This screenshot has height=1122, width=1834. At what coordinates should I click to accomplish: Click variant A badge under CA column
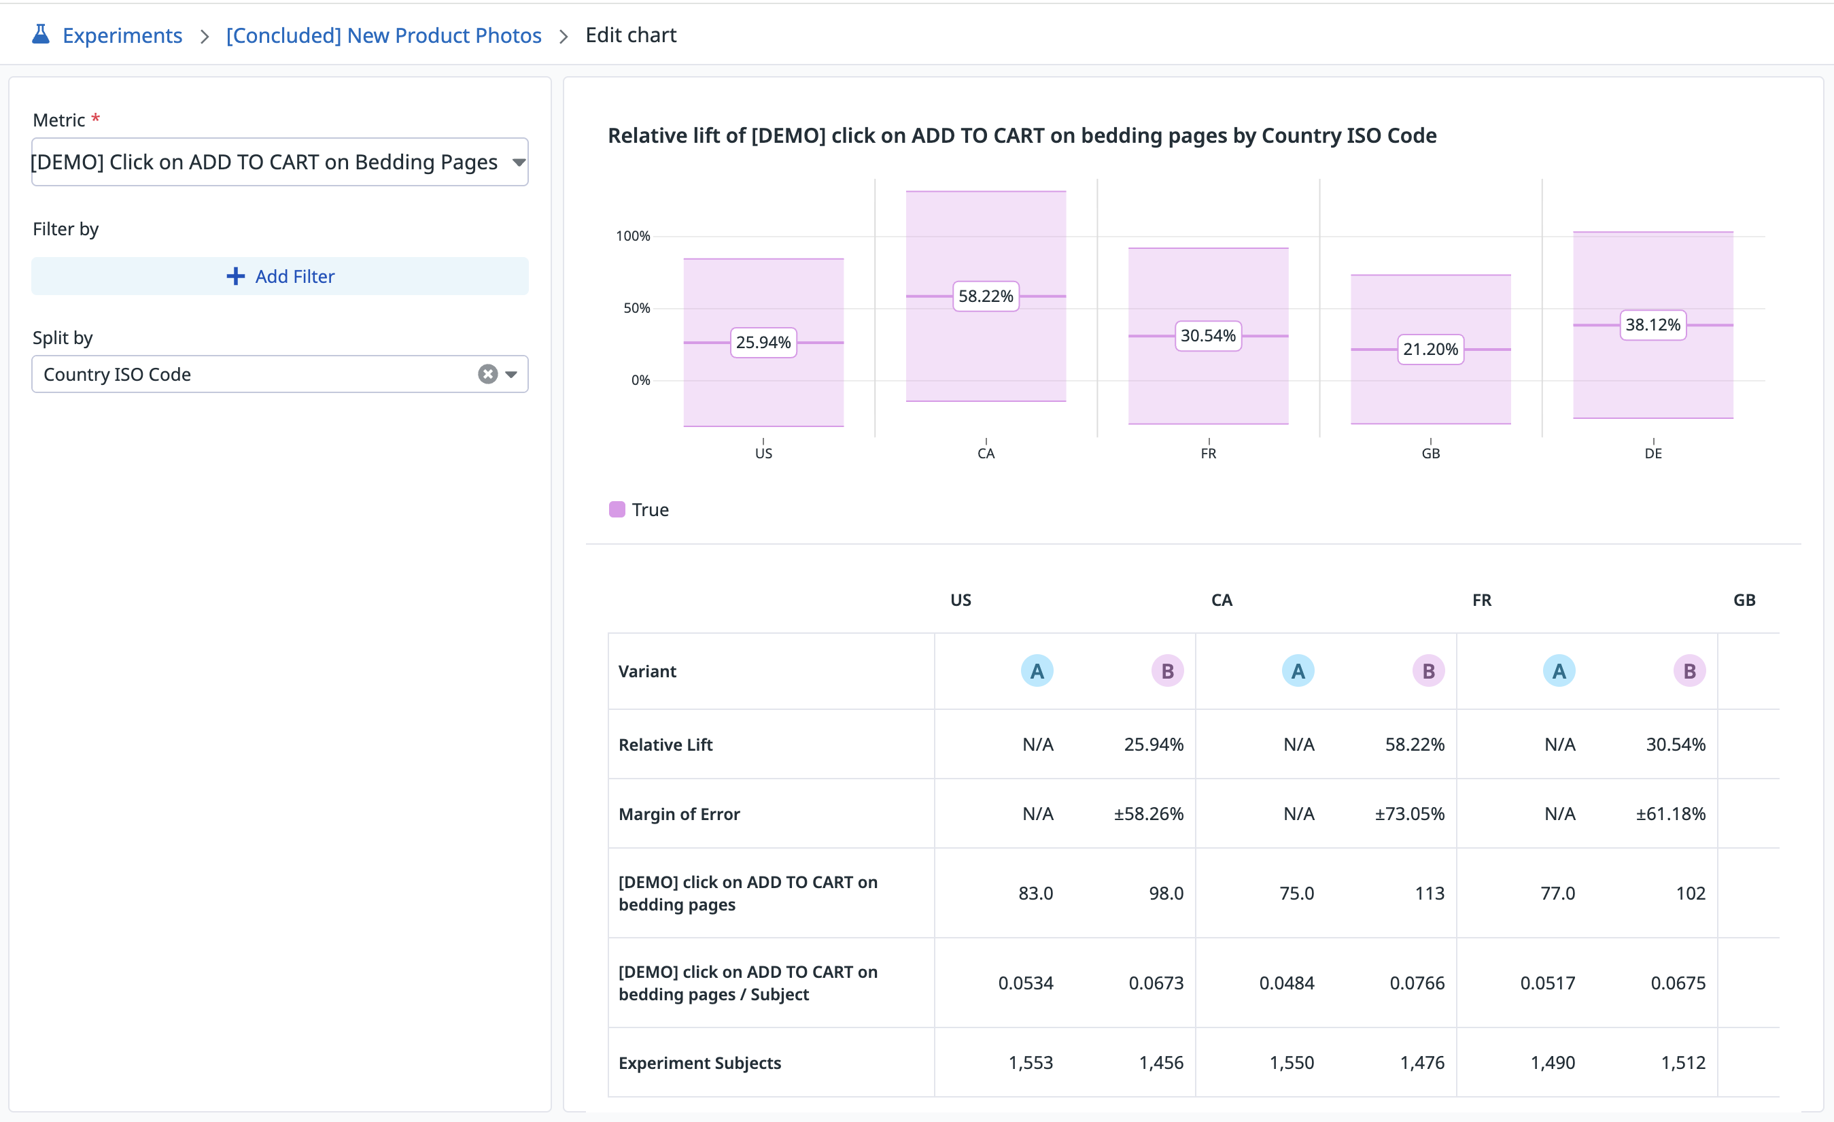tap(1298, 670)
